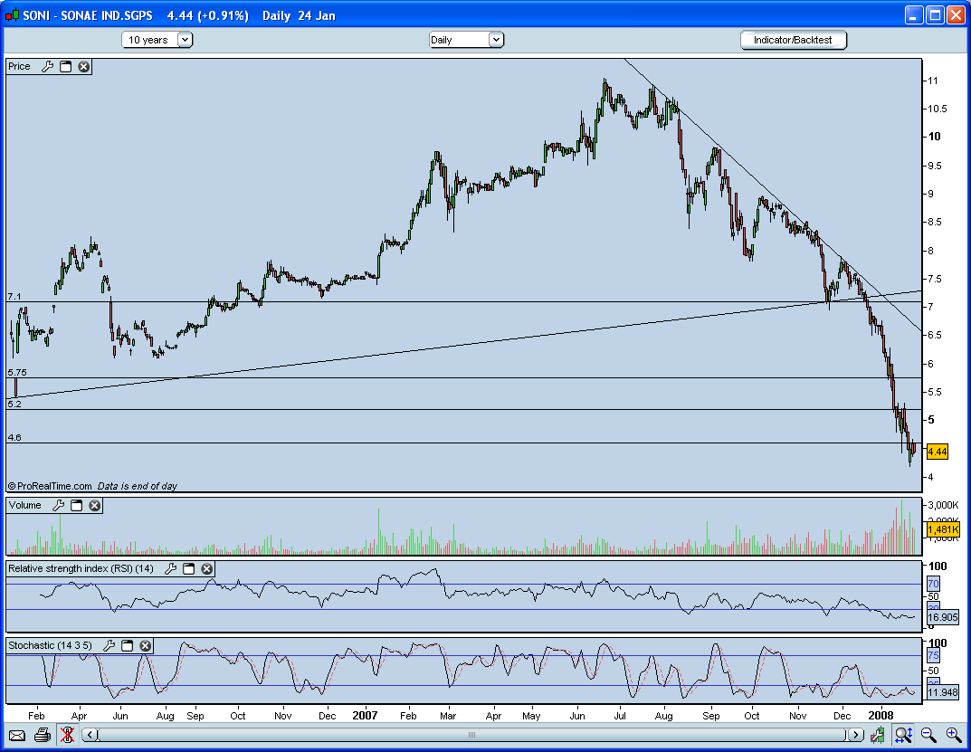This screenshot has width=971, height=752.
Task: Click the "ProRealTime.com" text in the chart
Action: pyautogui.click(x=54, y=486)
